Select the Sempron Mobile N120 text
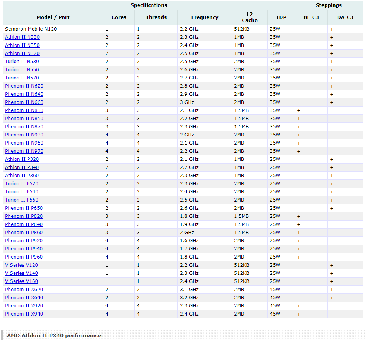 (x=31, y=29)
